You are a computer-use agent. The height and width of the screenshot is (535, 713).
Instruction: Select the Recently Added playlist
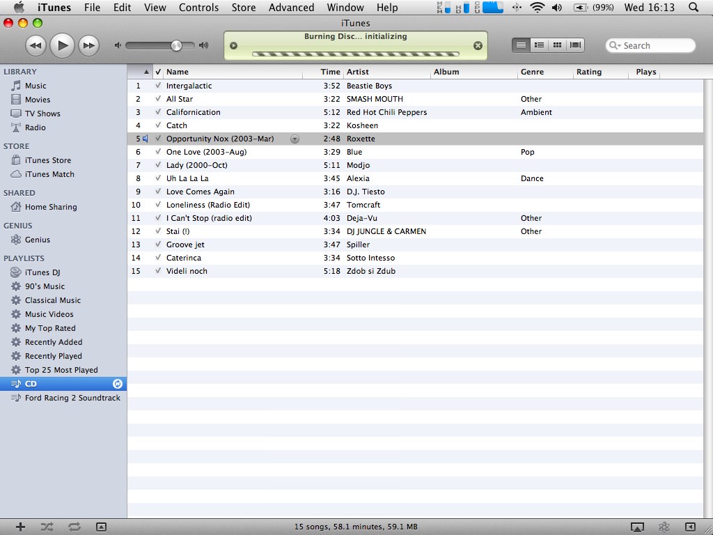(54, 342)
